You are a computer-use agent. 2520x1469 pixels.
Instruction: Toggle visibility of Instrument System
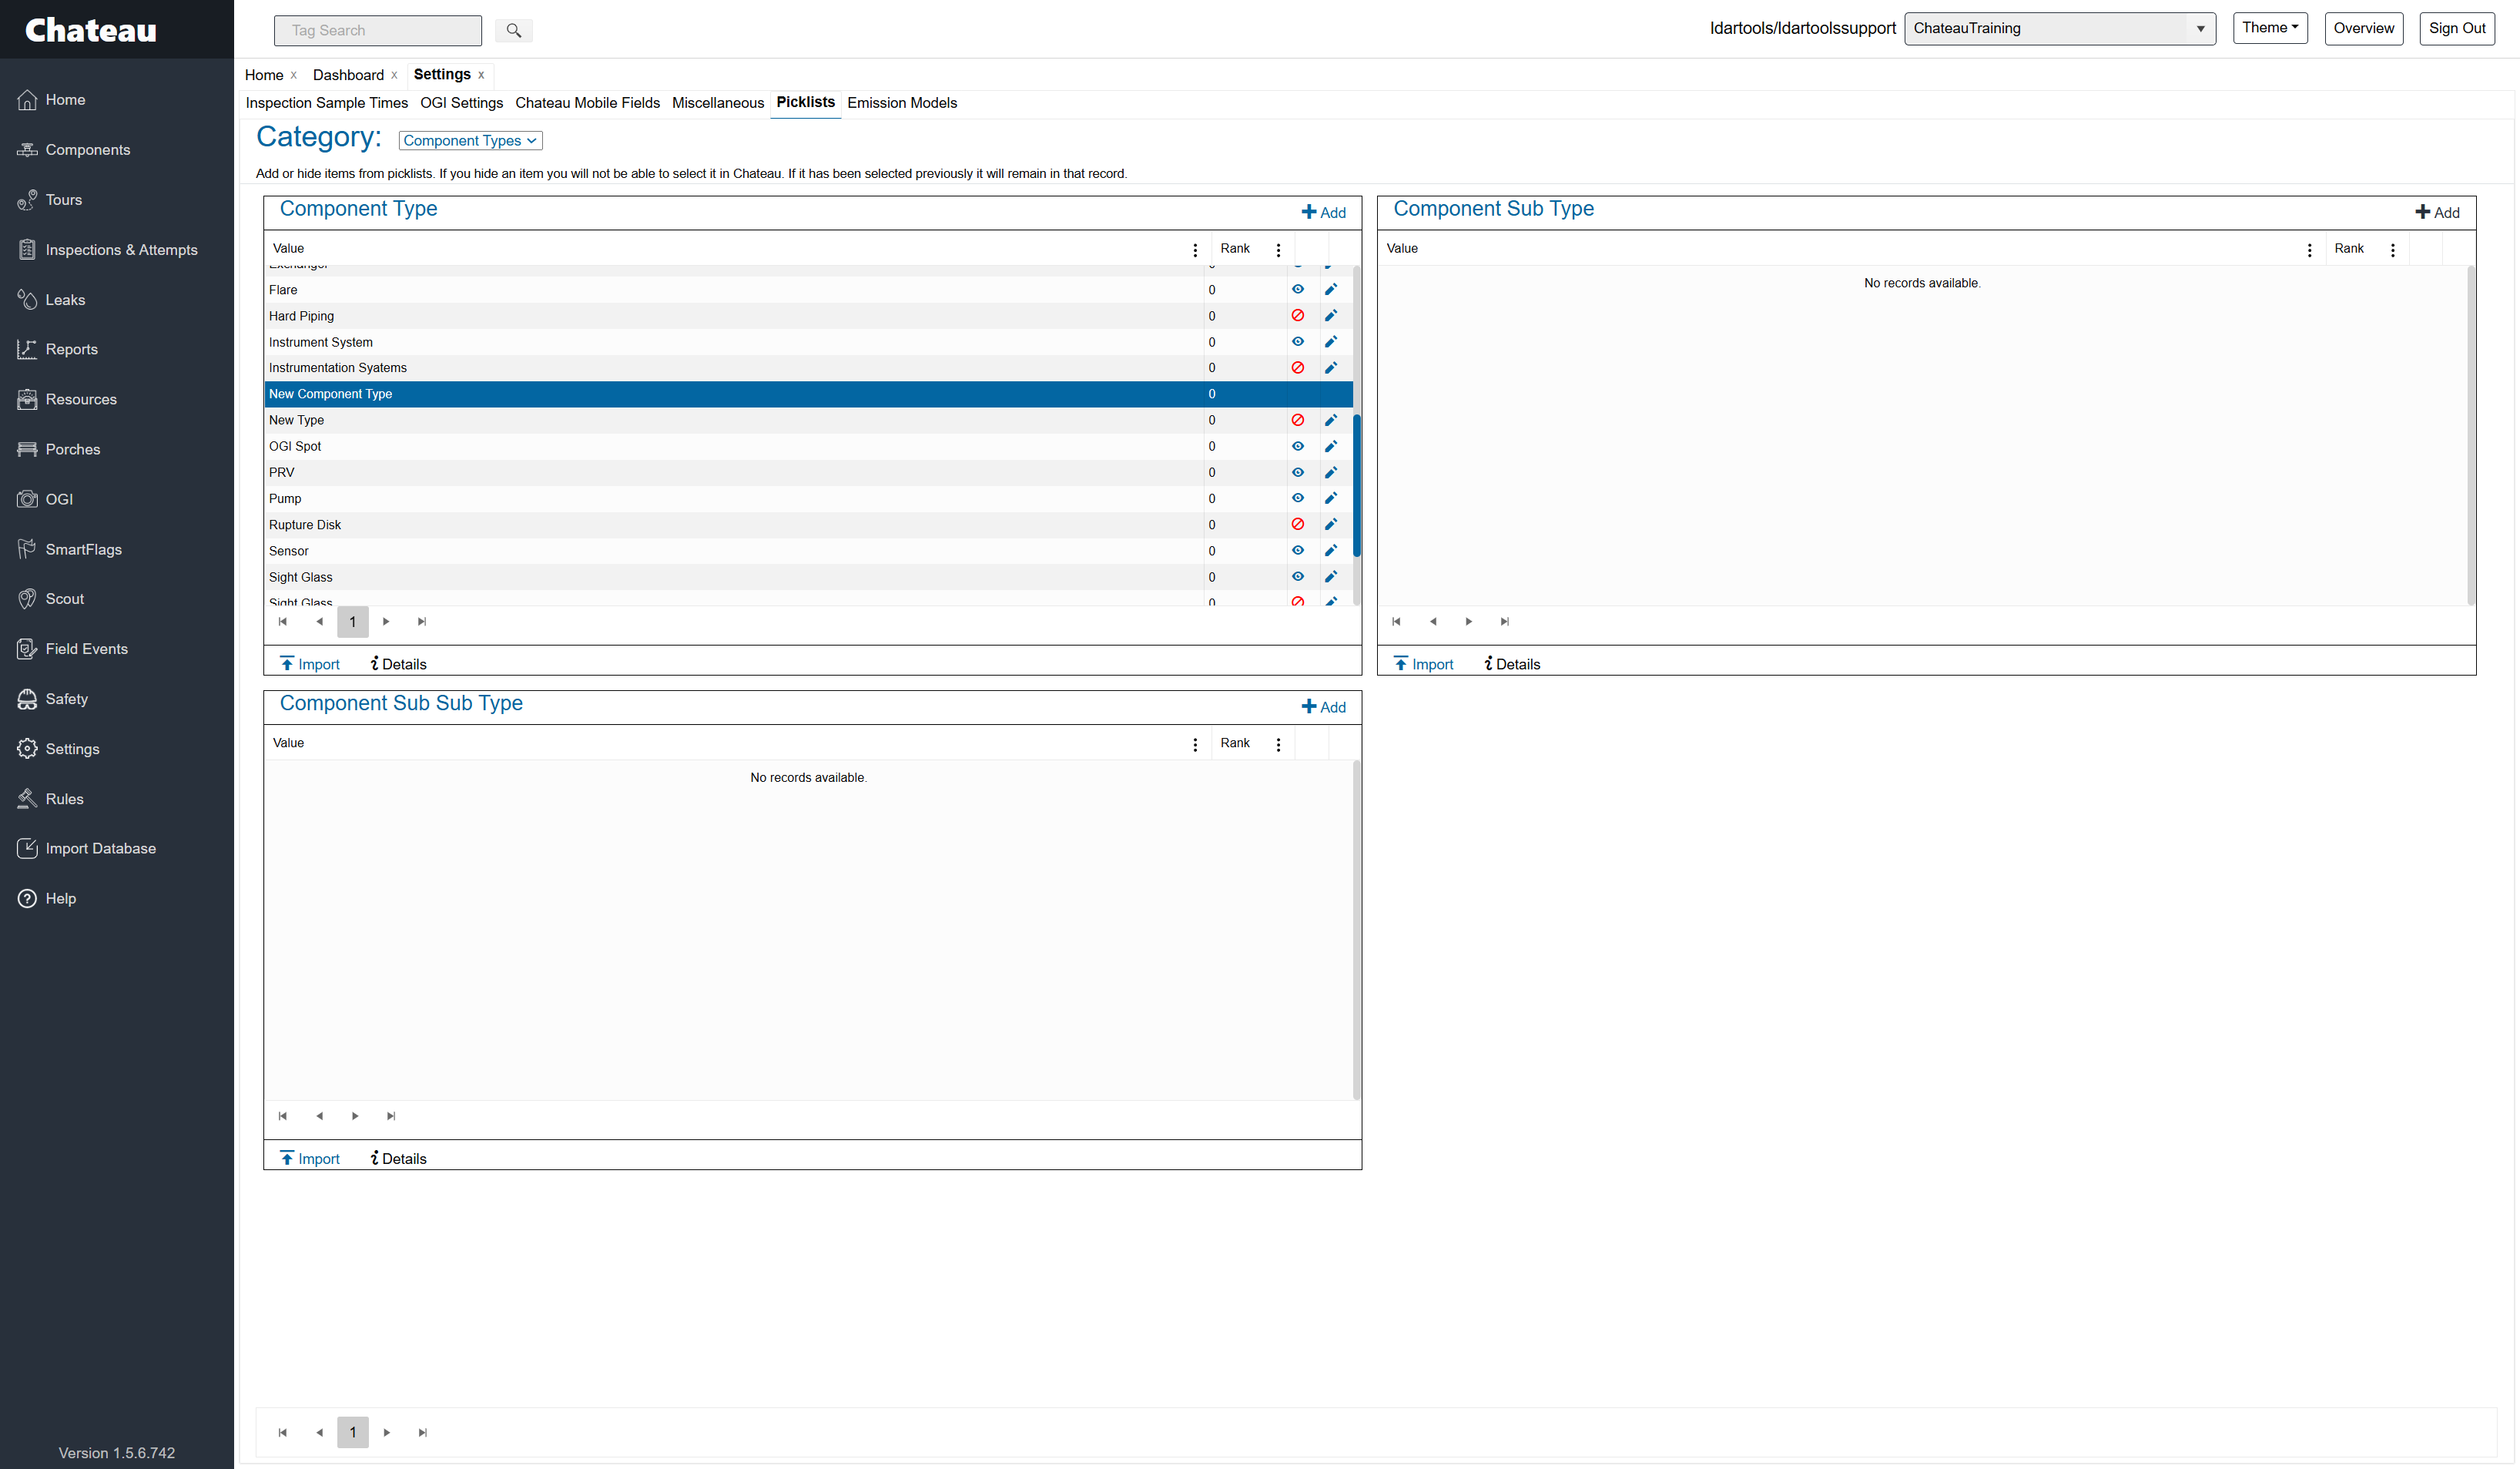[1297, 341]
